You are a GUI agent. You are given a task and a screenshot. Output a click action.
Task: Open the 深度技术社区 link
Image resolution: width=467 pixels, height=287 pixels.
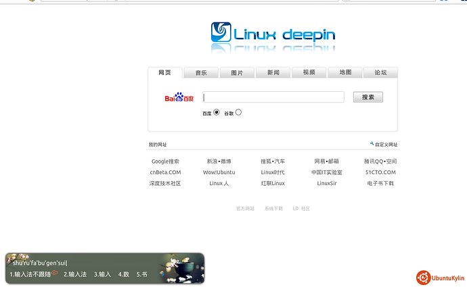165,183
